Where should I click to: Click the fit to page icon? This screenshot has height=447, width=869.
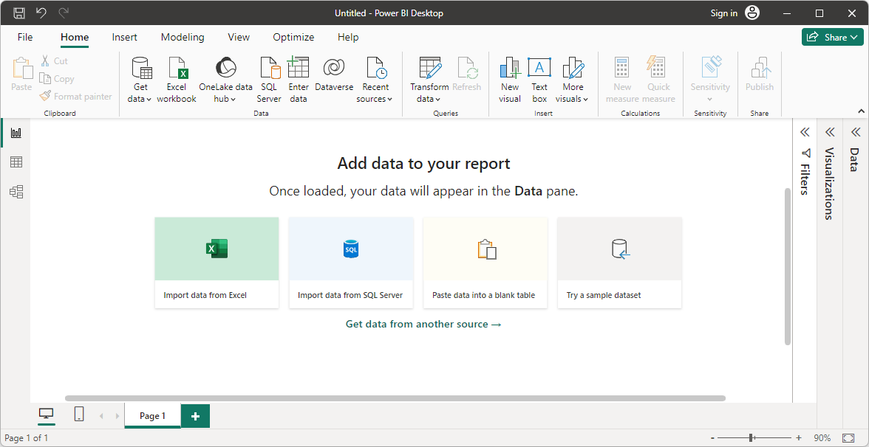(848, 438)
